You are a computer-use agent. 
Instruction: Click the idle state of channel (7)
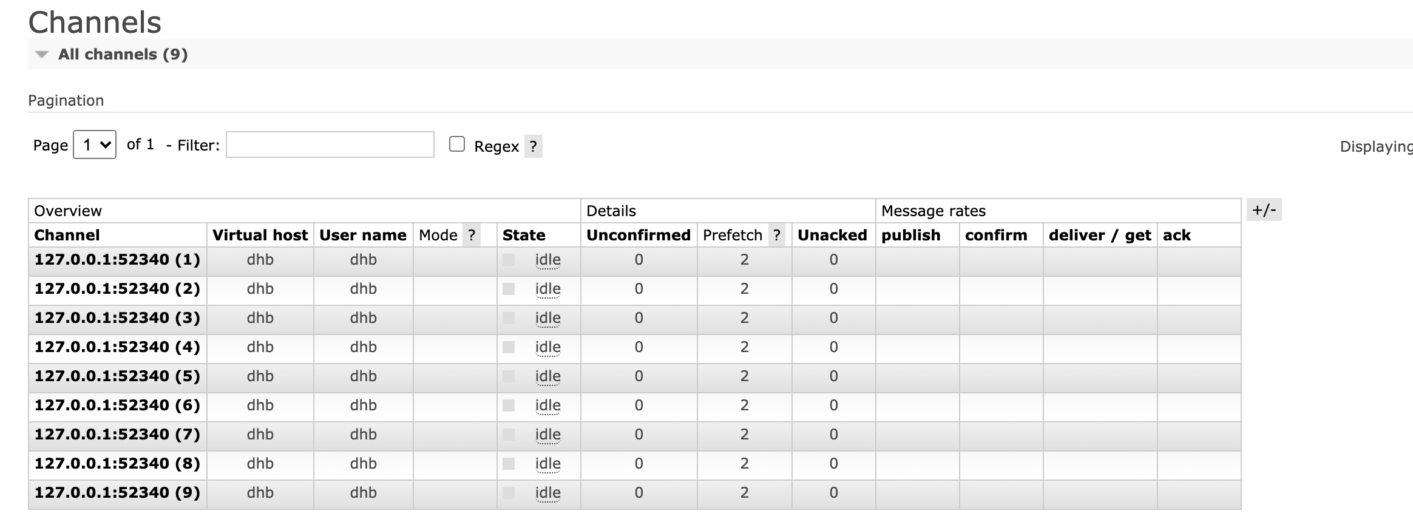pos(547,435)
